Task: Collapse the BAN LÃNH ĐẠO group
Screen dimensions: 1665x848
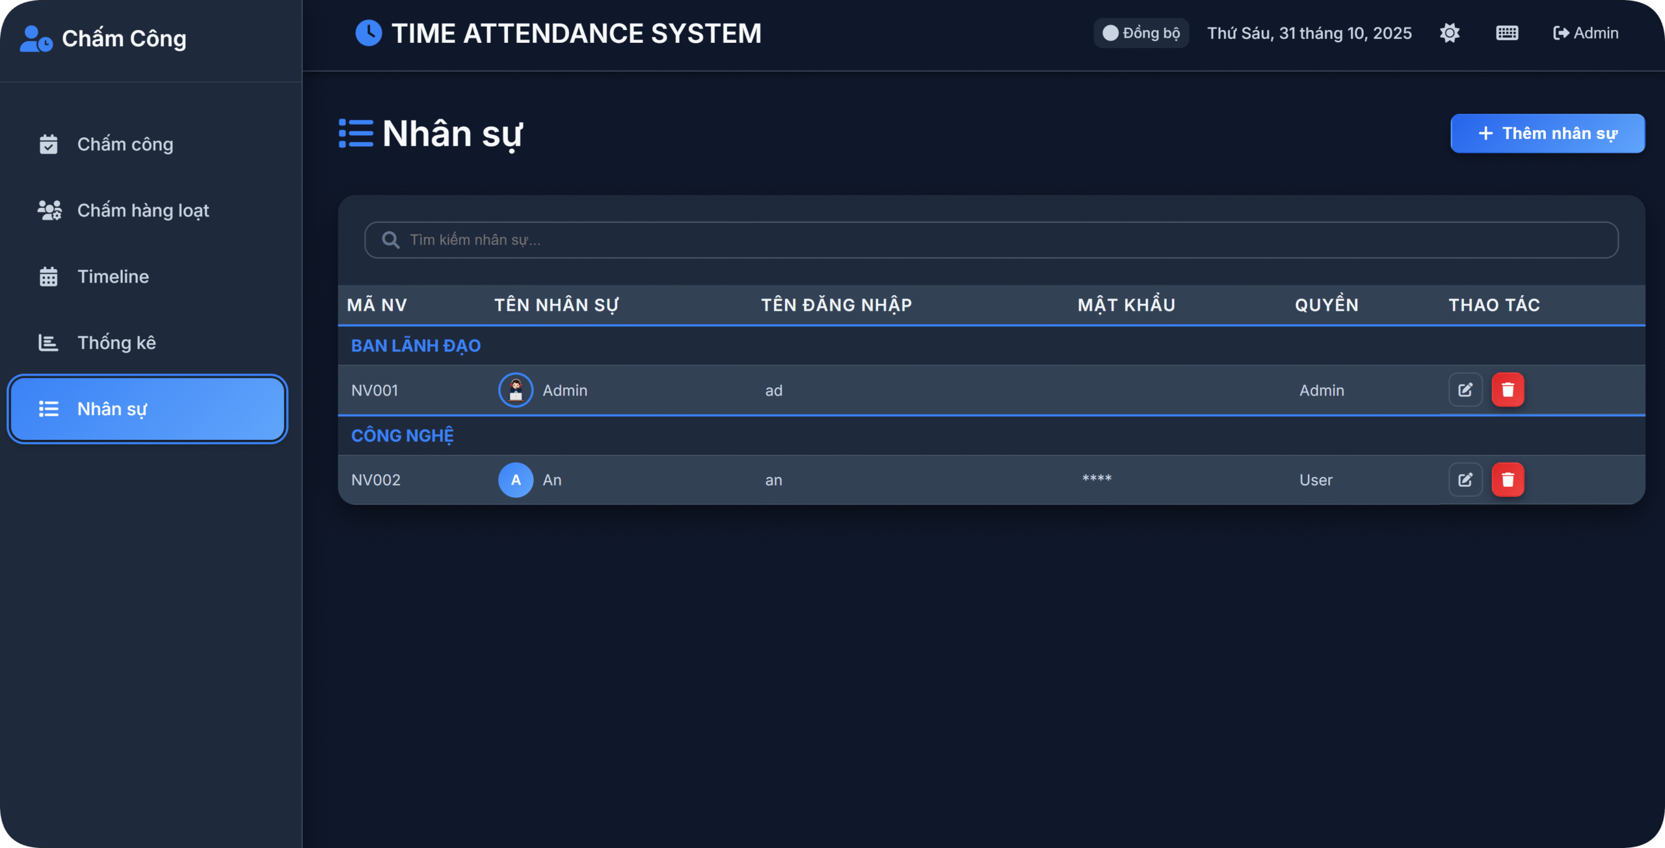Action: (416, 346)
